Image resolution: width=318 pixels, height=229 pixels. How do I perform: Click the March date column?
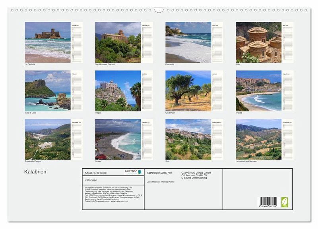(217, 42)
